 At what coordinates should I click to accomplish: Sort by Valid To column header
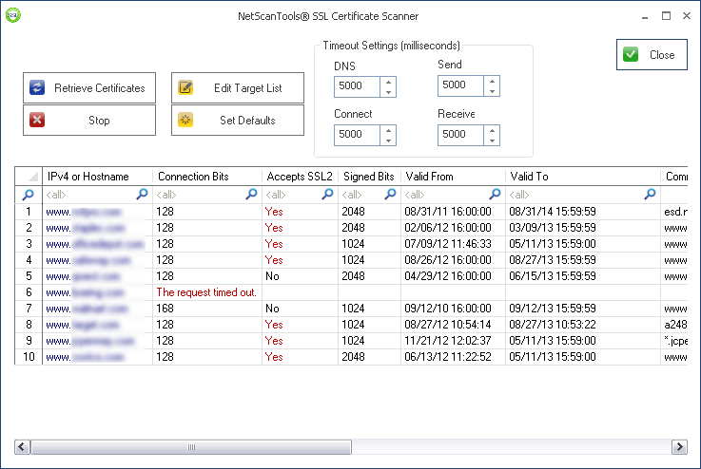583,177
